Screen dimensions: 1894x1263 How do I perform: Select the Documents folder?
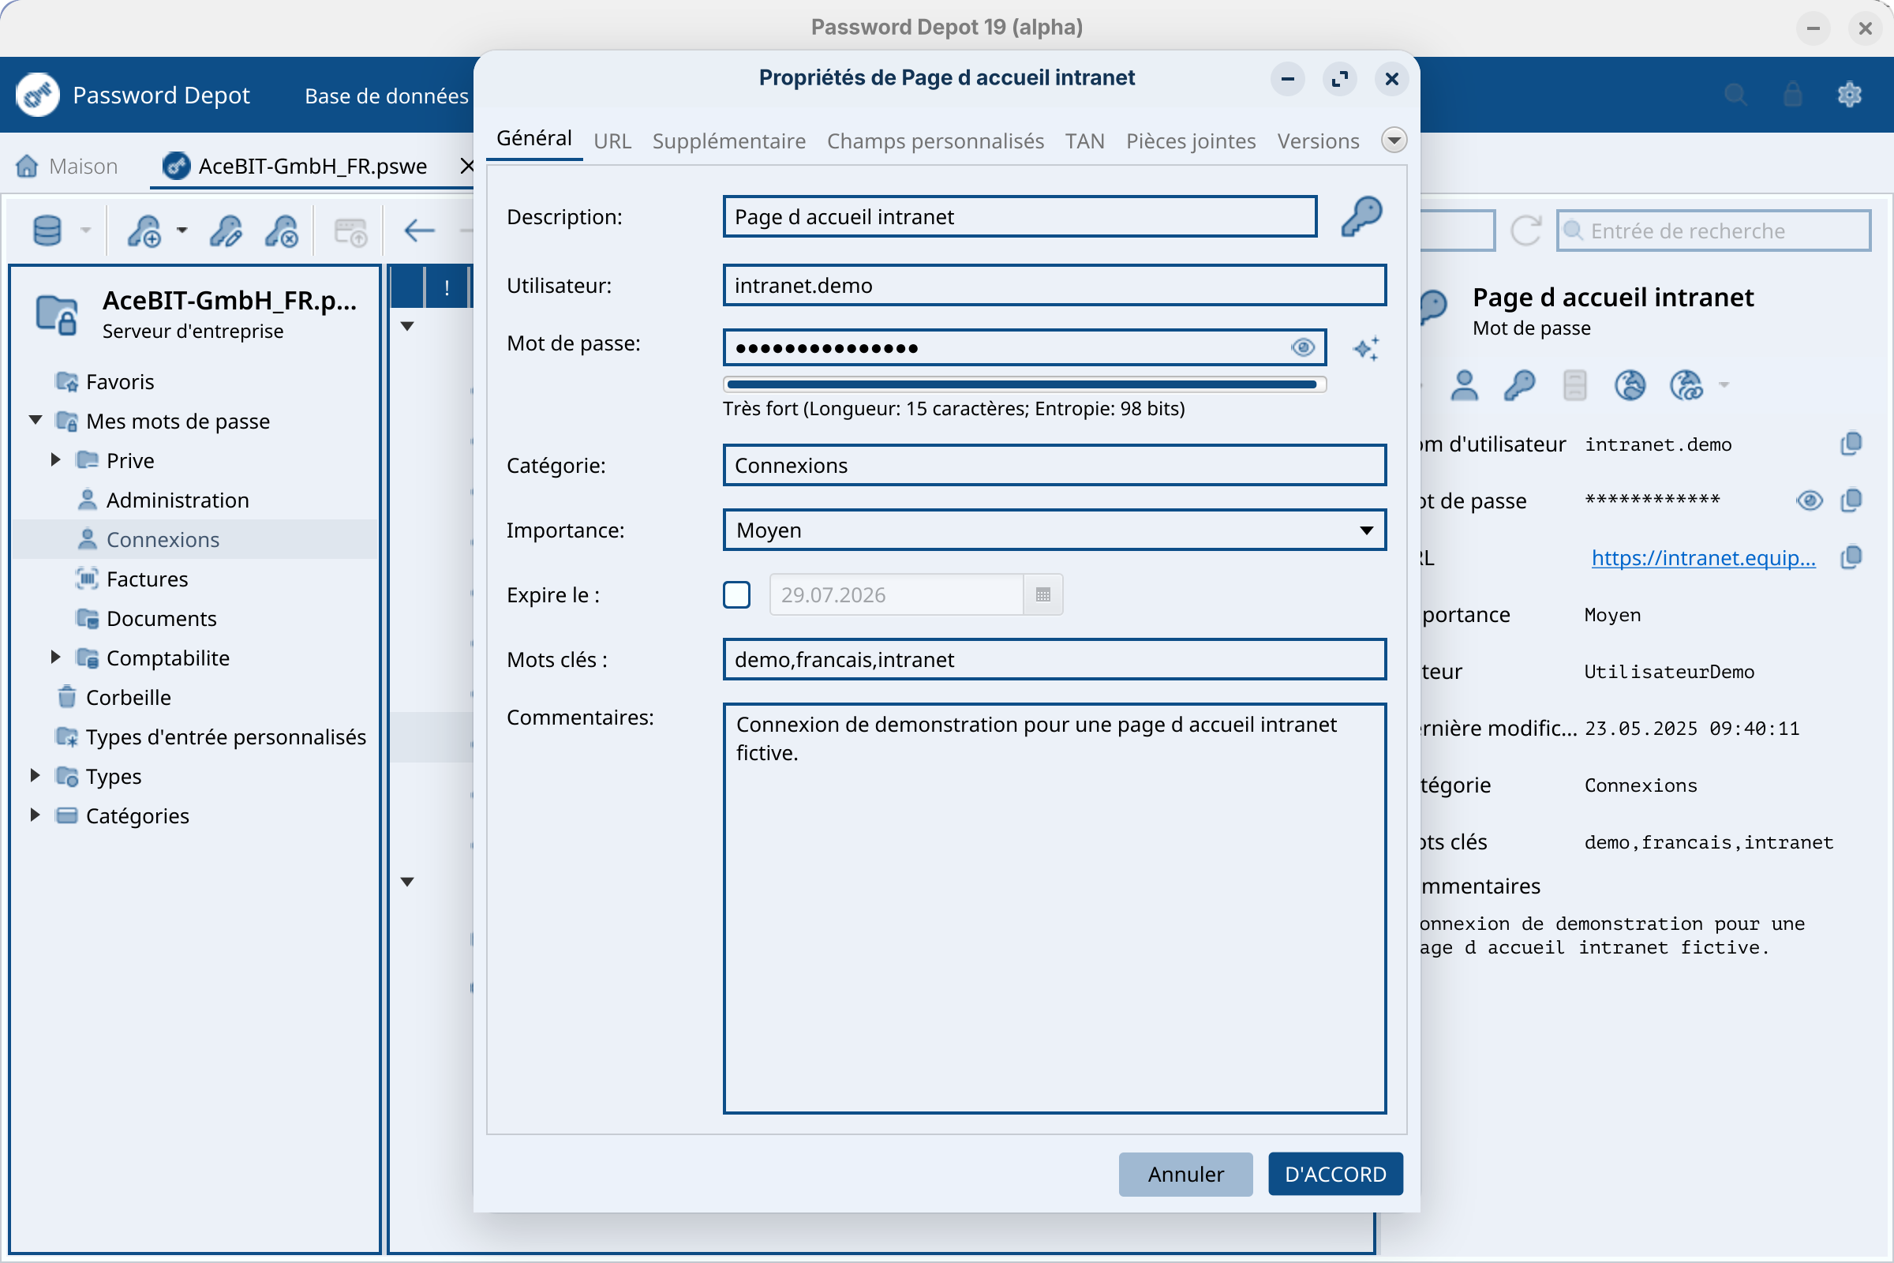[161, 619]
